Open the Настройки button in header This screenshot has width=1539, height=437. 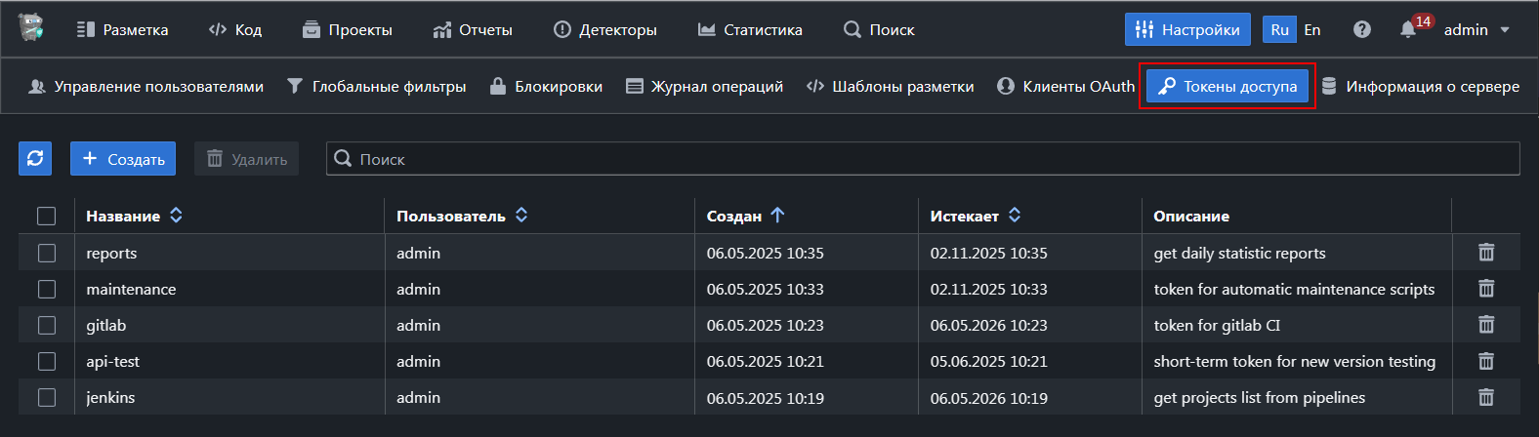coord(1187,29)
